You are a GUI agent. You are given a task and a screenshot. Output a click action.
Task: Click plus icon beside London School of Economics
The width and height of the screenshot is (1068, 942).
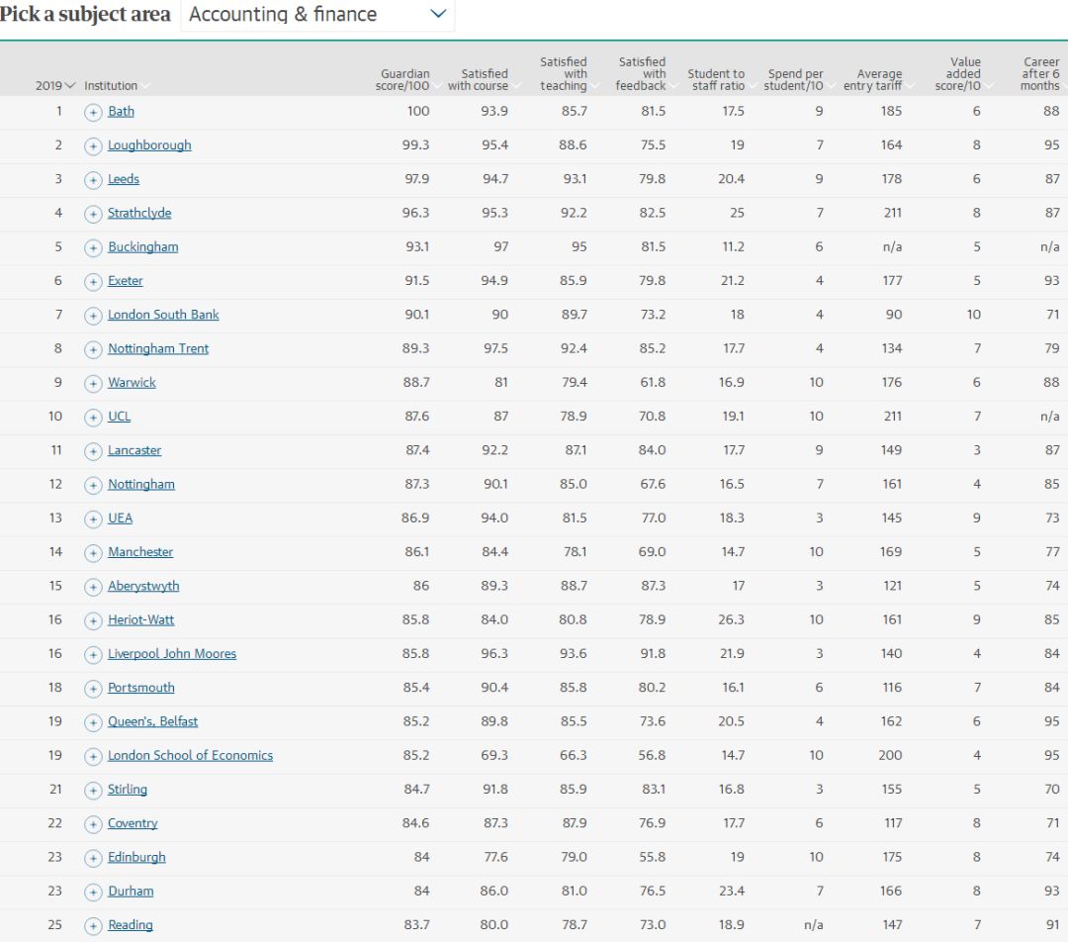click(93, 757)
